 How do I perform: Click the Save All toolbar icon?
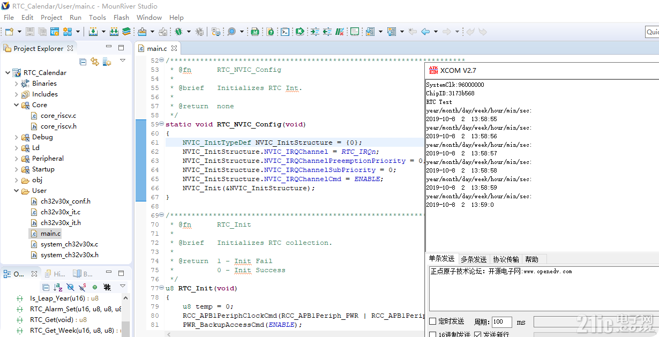point(42,32)
